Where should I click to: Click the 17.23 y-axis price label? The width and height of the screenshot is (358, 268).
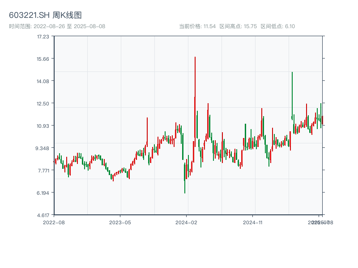click(x=43, y=36)
